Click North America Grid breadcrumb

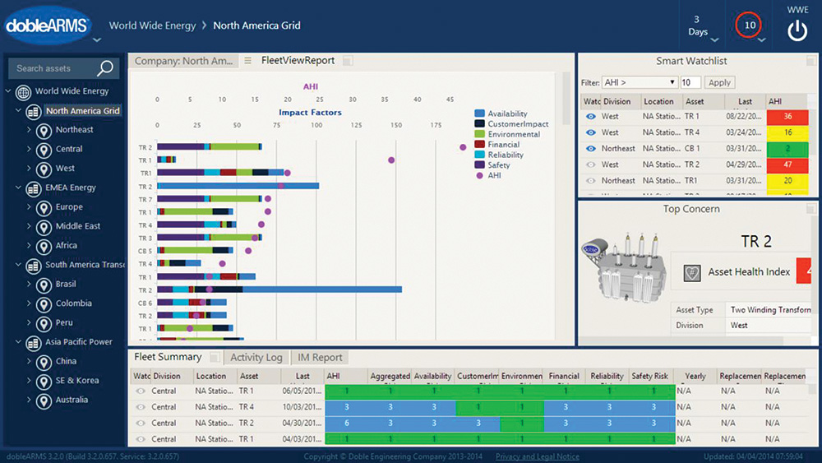click(256, 25)
